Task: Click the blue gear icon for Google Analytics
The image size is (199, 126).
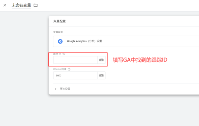Action: coord(60,41)
